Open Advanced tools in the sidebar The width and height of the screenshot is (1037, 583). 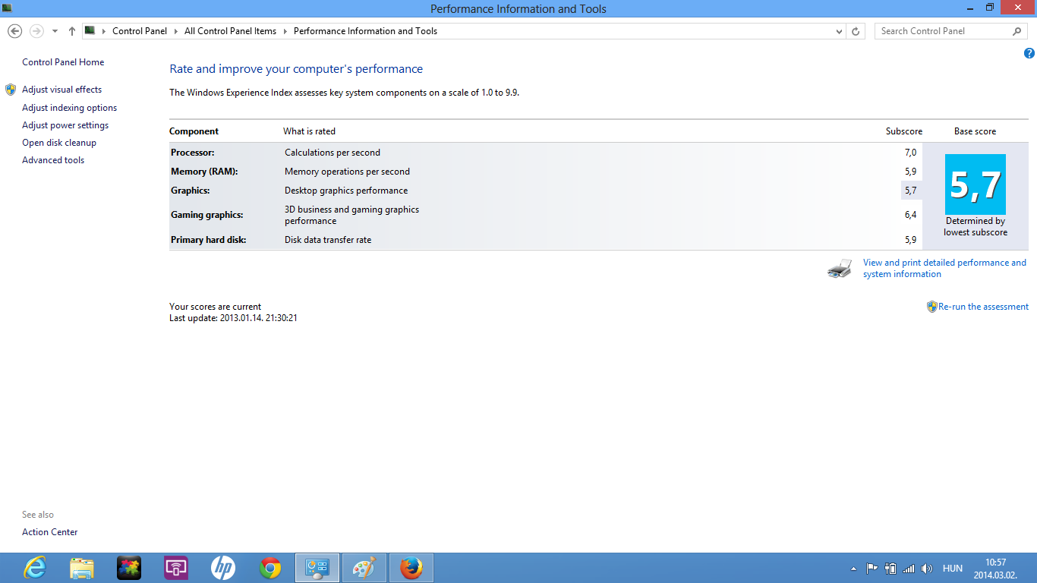click(53, 160)
